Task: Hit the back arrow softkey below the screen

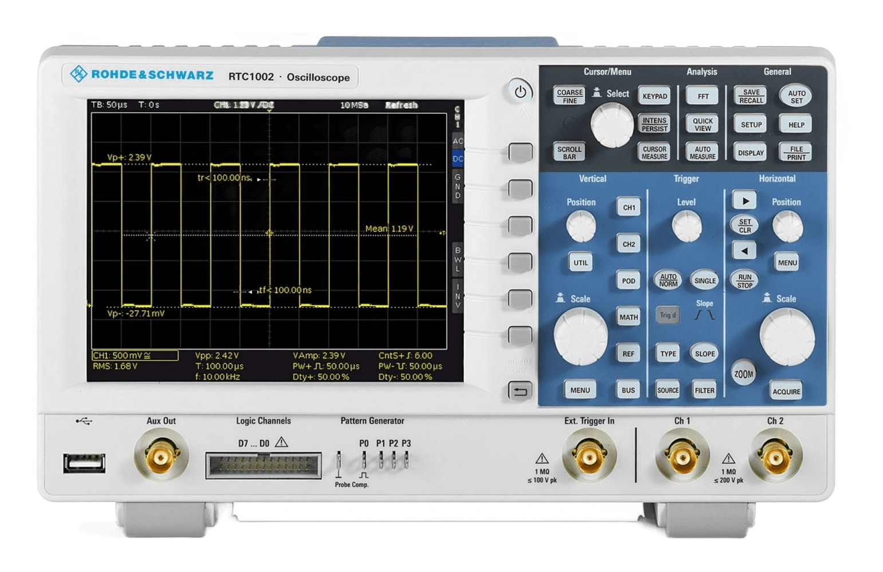Action: click(520, 391)
